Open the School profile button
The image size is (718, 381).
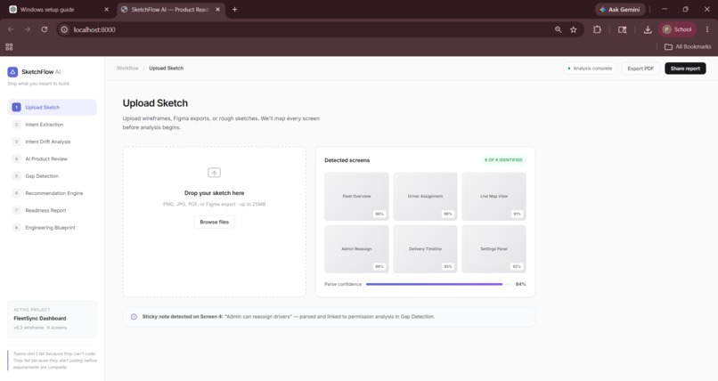(x=677, y=29)
